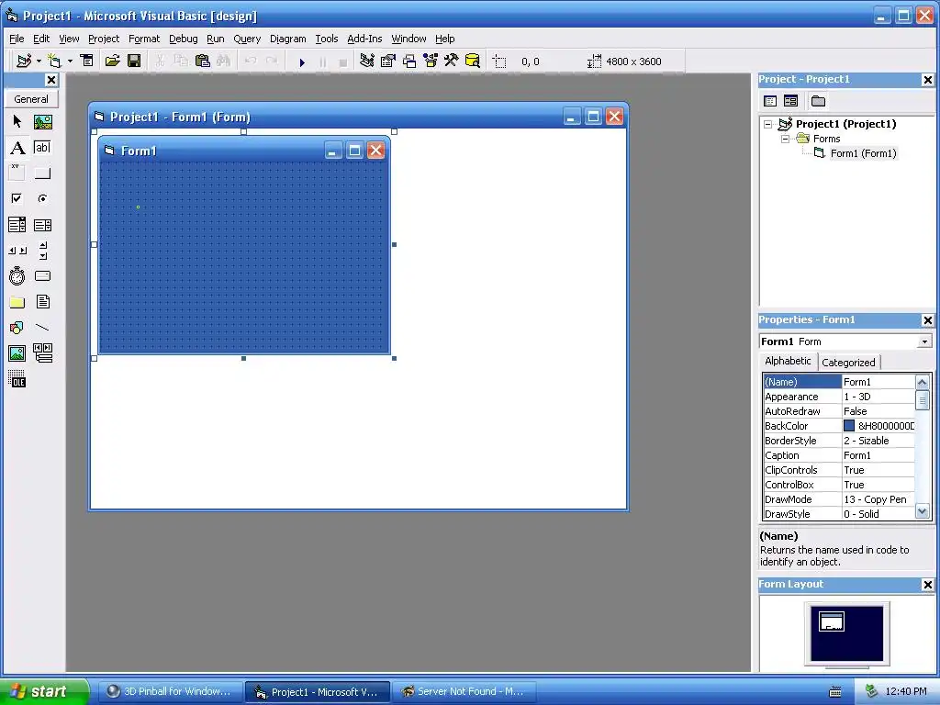Switch to the Alphabetic tab
This screenshot has width=940, height=705.
[788, 361]
